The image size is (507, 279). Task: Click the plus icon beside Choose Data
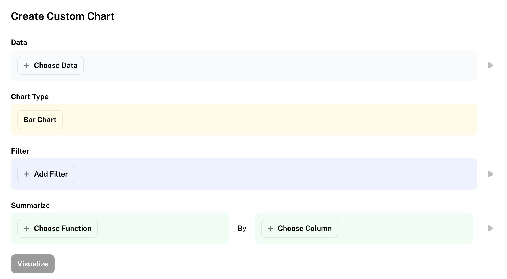point(27,65)
